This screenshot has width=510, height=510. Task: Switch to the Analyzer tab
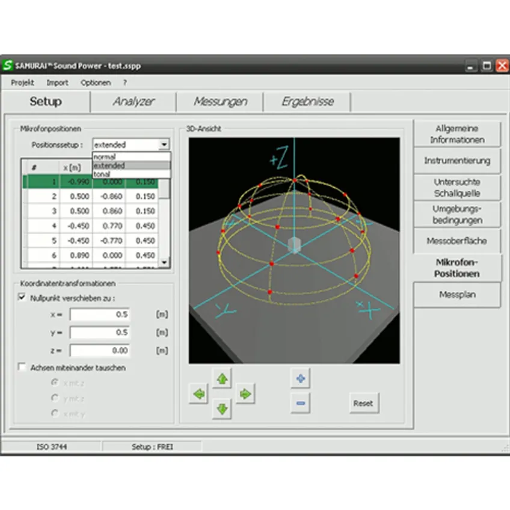pos(134,102)
